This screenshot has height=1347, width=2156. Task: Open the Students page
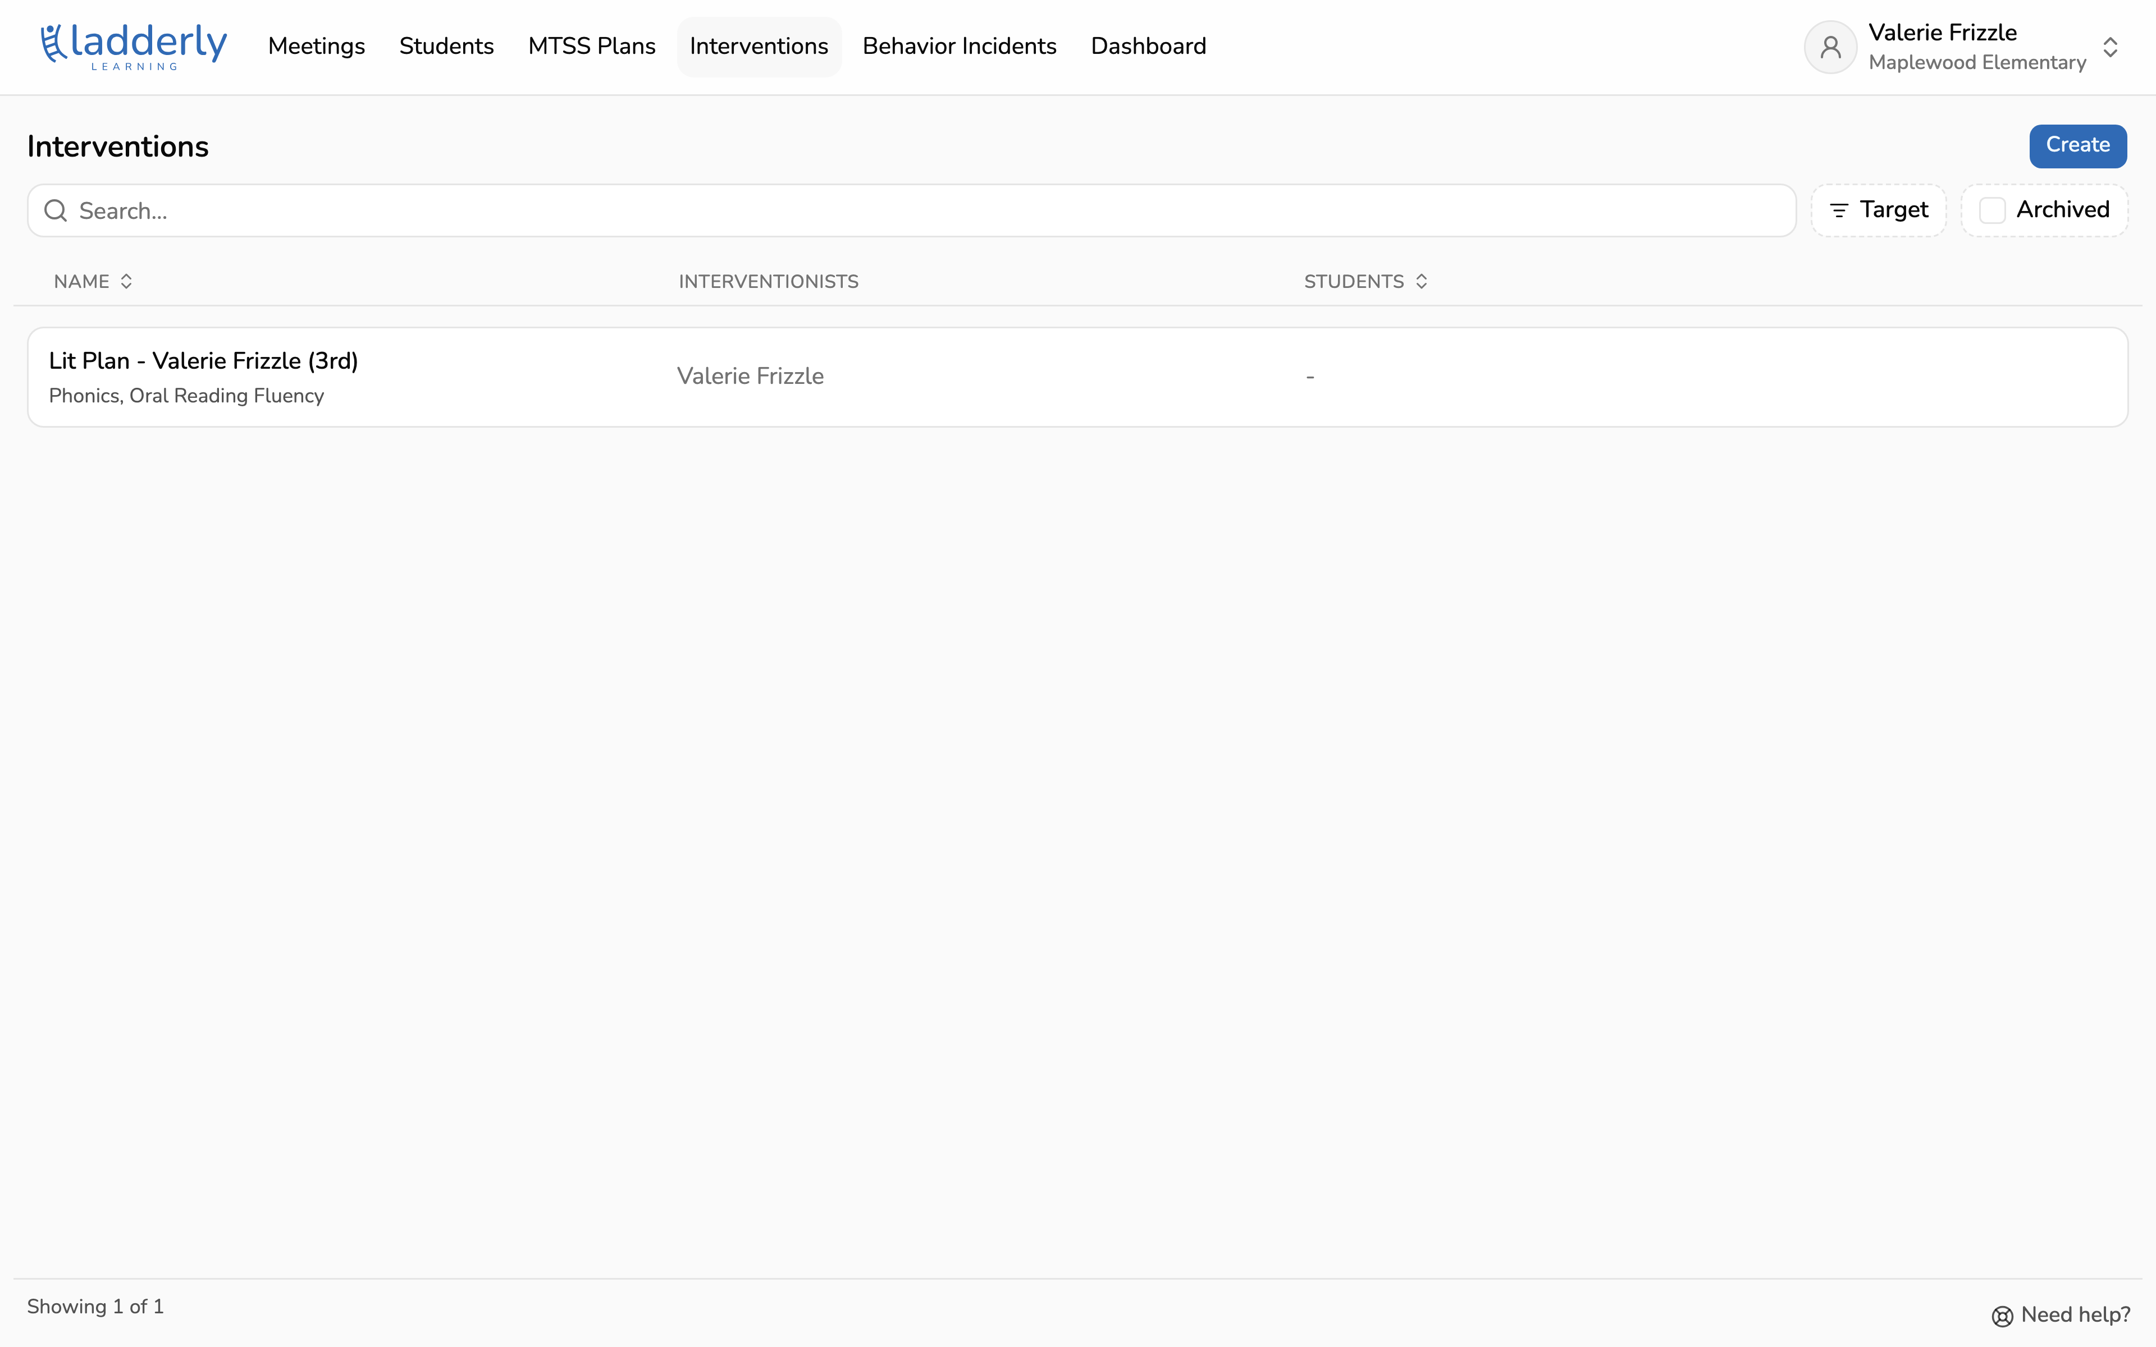tap(446, 47)
